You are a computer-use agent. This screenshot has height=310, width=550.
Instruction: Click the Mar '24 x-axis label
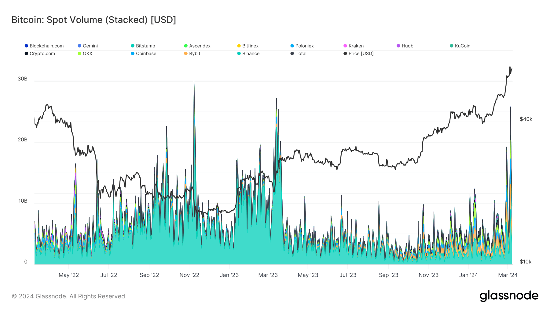pyautogui.click(x=508, y=275)
